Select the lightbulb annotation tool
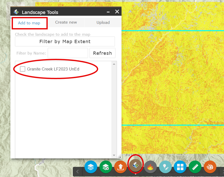 (165, 167)
